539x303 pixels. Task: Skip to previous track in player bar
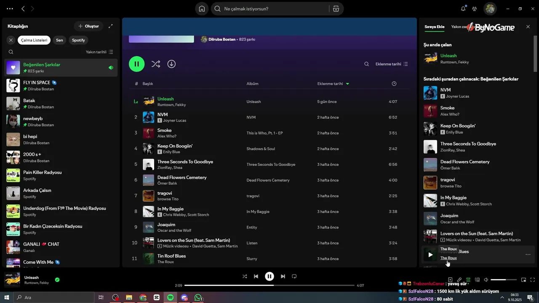click(x=256, y=276)
